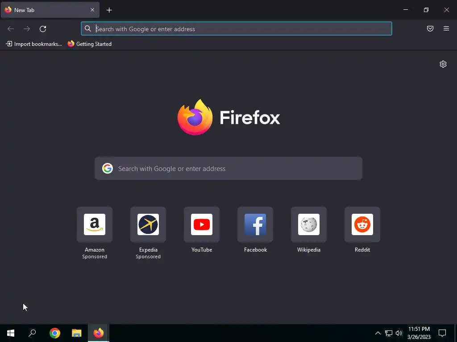Show hidden system tray icons
Screen dimensions: 457x342
pos(378,333)
